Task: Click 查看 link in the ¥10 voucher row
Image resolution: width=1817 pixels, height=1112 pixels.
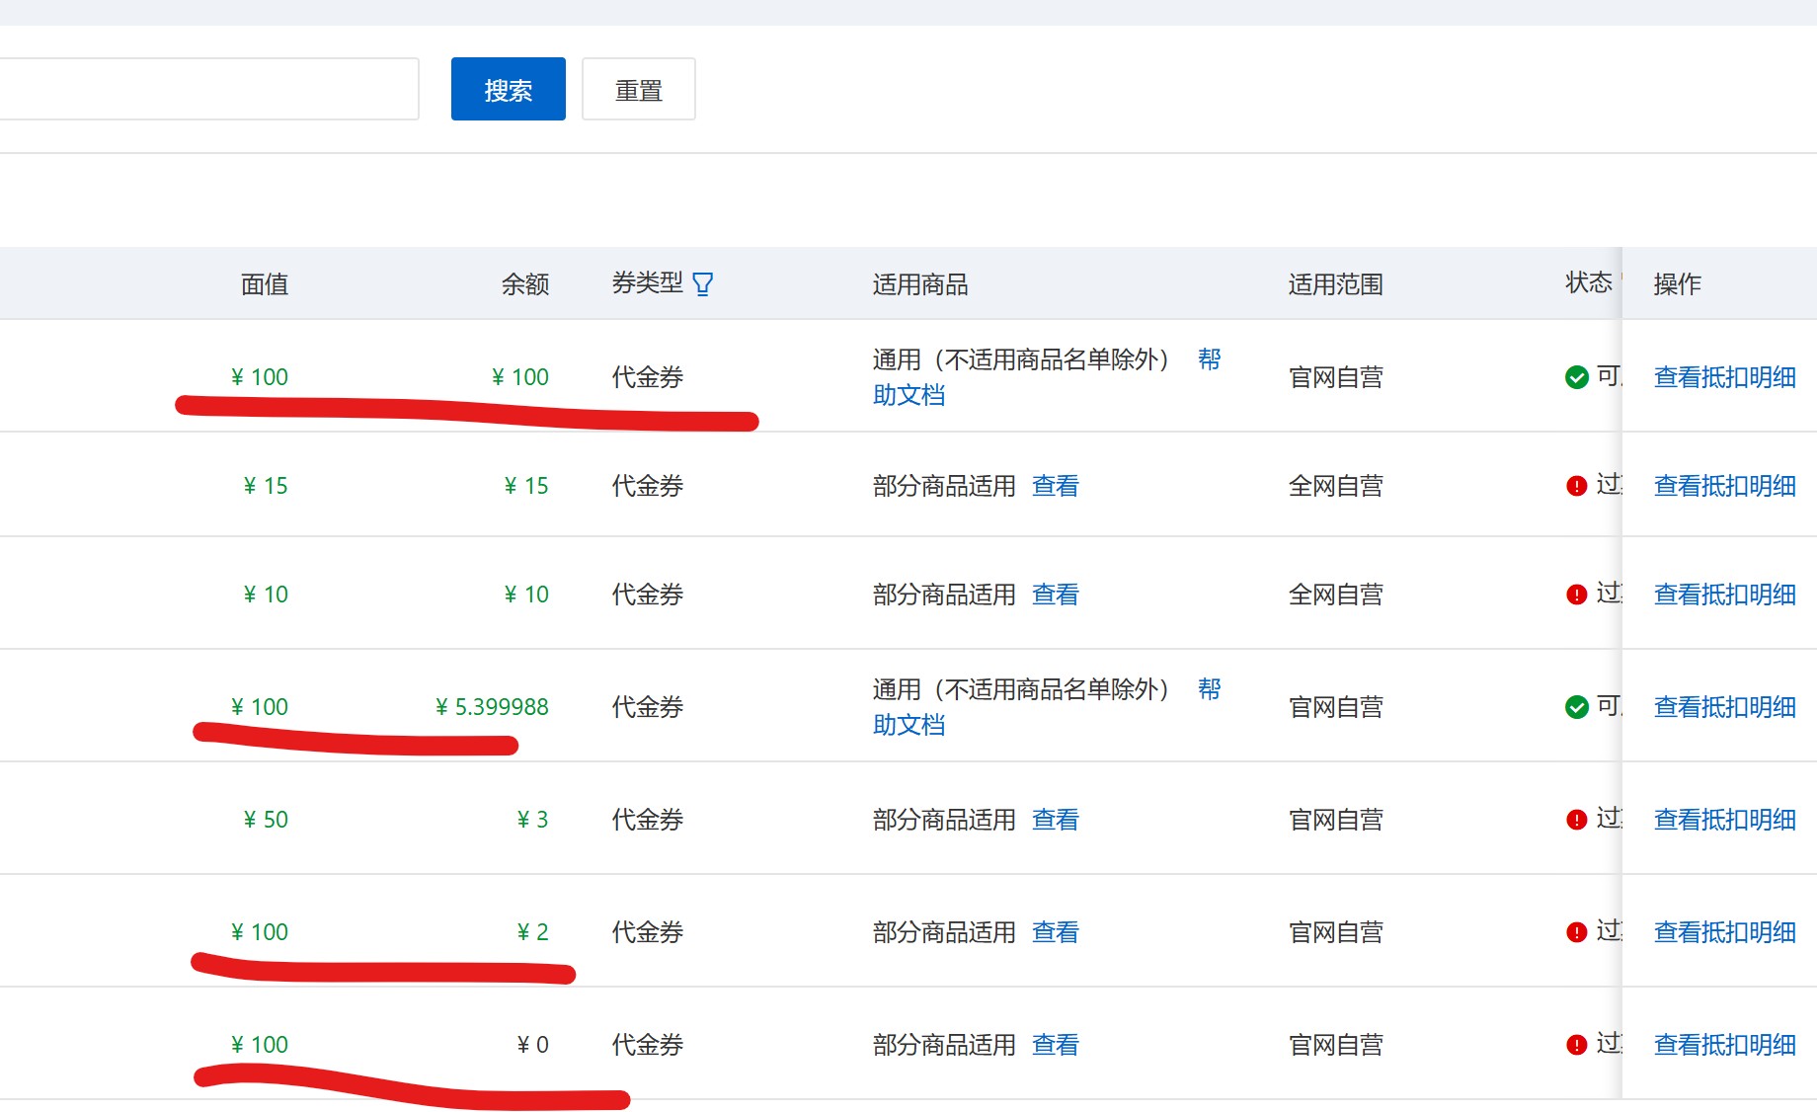Action: 1055,595
